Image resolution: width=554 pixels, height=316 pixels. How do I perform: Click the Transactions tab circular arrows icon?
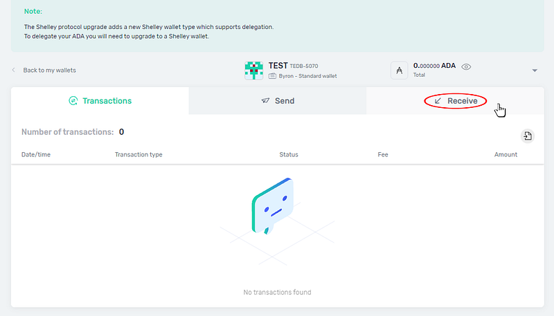coord(73,101)
